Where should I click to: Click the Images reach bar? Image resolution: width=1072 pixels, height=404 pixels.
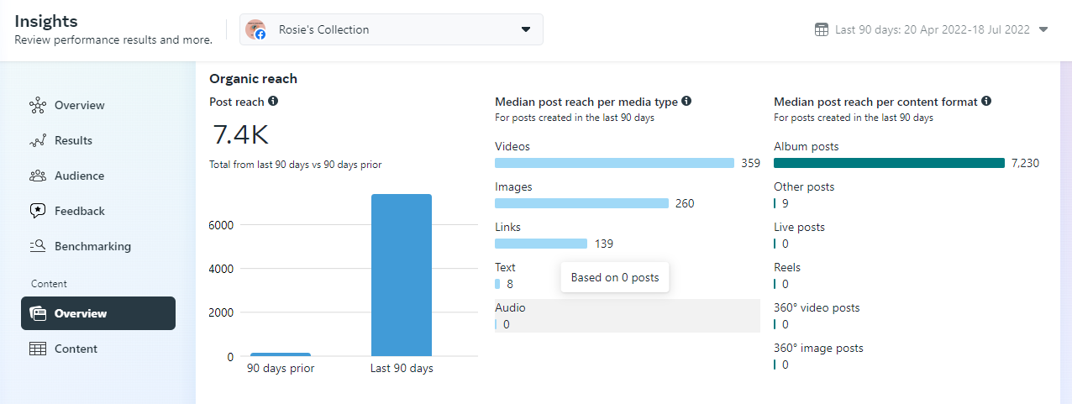click(581, 203)
